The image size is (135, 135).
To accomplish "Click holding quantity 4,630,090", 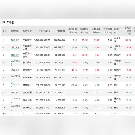I will coord(60,100).
